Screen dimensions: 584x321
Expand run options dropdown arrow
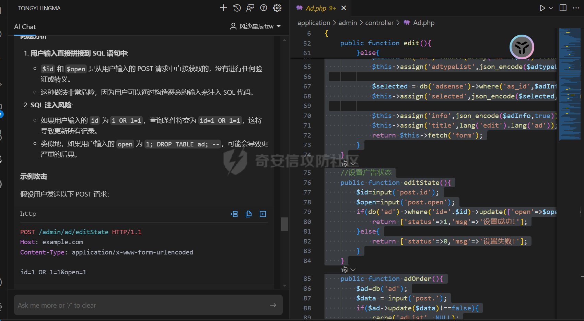(x=551, y=8)
